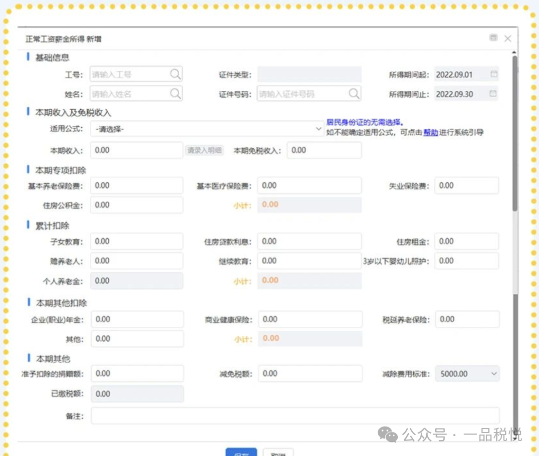Open calendar for 所得期间起 date
539x456 pixels.
[494, 74]
